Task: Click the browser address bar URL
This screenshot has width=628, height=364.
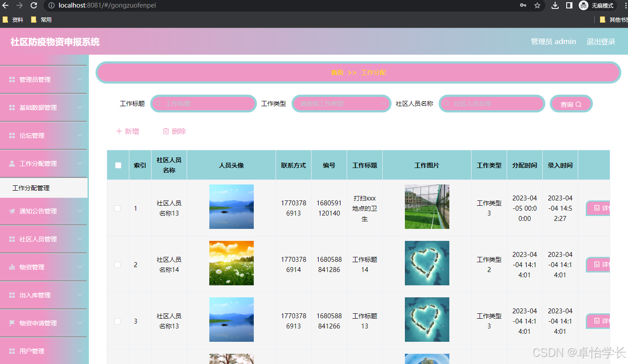Action: 107,5
